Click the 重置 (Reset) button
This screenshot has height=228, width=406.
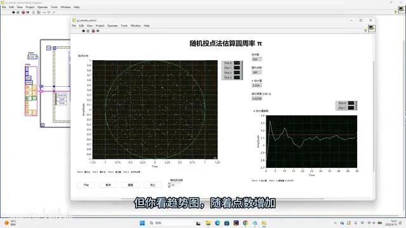pyautogui.click(x=131, y=185)
